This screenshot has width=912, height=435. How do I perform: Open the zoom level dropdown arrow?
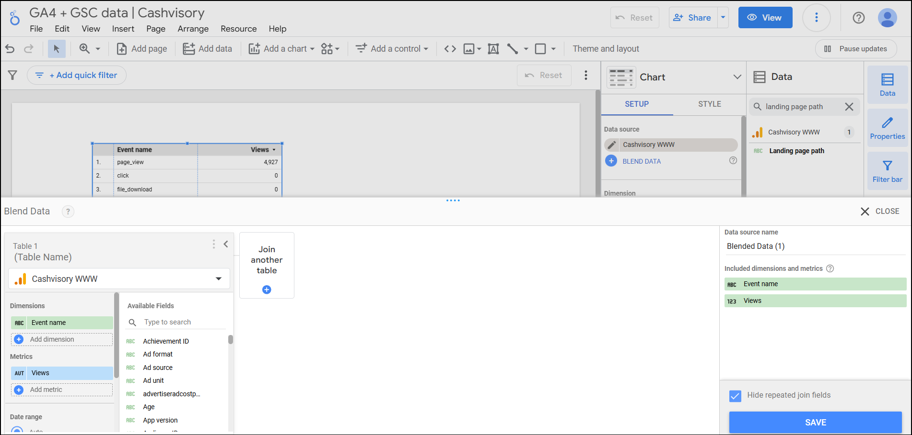pos(98,49)
